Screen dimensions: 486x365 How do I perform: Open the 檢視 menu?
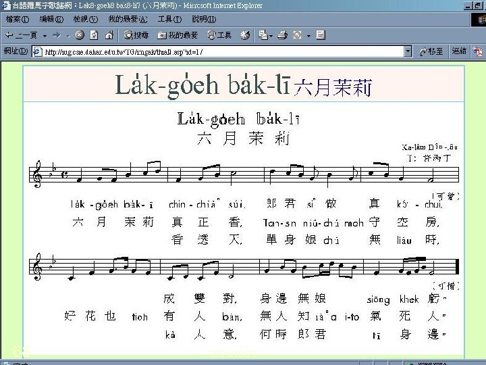[86, 19]
